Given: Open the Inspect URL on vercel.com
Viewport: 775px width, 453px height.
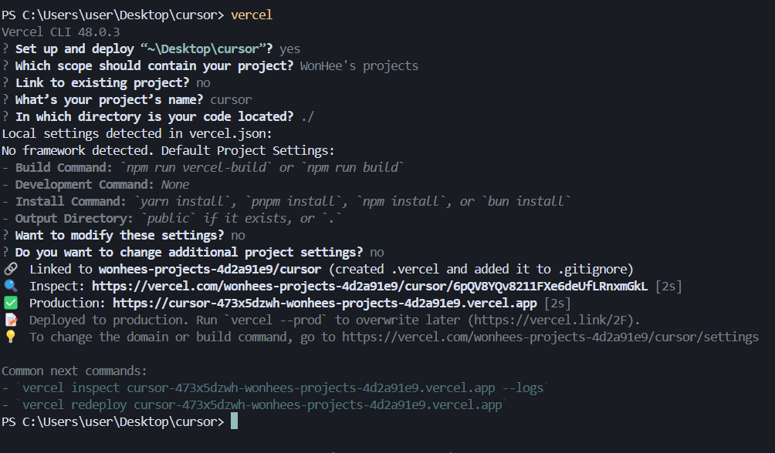Looking at the screenshot, I should coord(370,286).
